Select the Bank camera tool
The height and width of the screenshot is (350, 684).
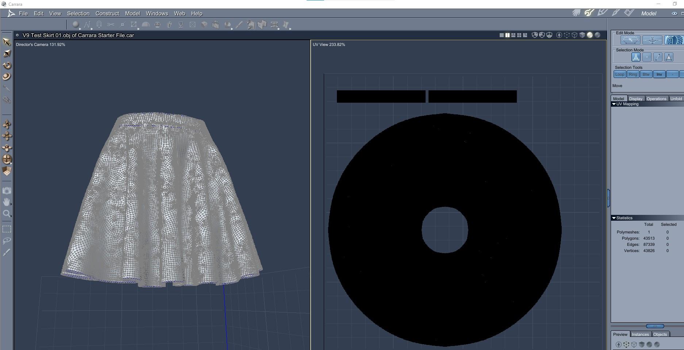7,148
